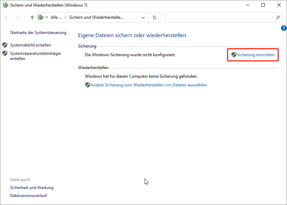The image size is (287, 205).
Task: Click the Sicherung einrichten button
Action: (x=255, y=54)
